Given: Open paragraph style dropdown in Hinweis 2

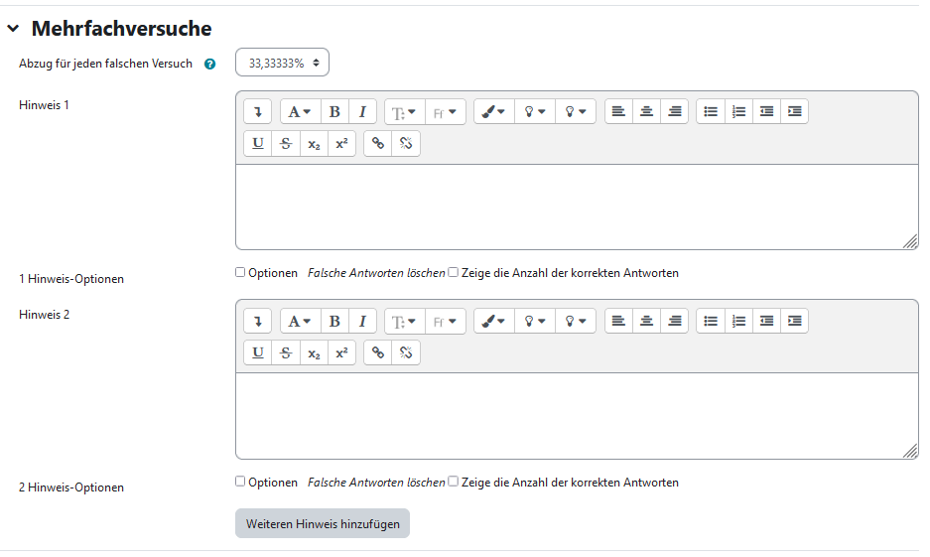Looking at the screenshot, I should pos(404,321).
